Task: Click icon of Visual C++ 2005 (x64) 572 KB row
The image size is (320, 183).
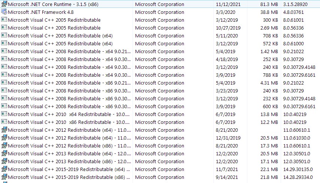Action: point(4,43)
